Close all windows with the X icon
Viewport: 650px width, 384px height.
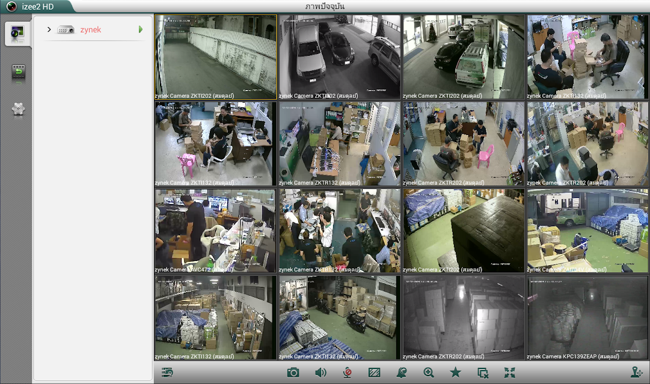click(482, 373)
